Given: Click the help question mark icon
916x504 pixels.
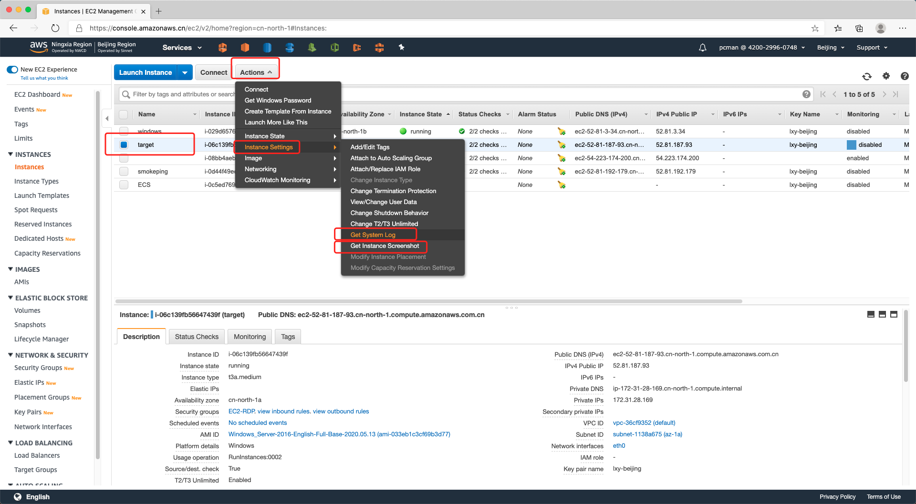Looking at the screenshot, I should 904,76.
